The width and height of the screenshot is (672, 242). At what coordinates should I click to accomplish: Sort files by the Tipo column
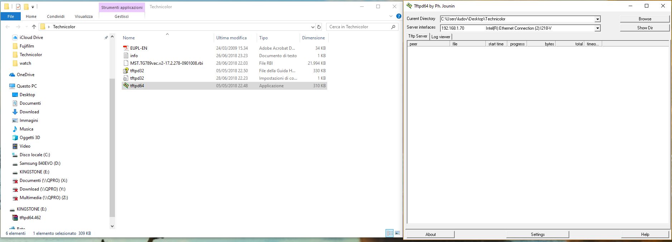click(x=278, y=38)
